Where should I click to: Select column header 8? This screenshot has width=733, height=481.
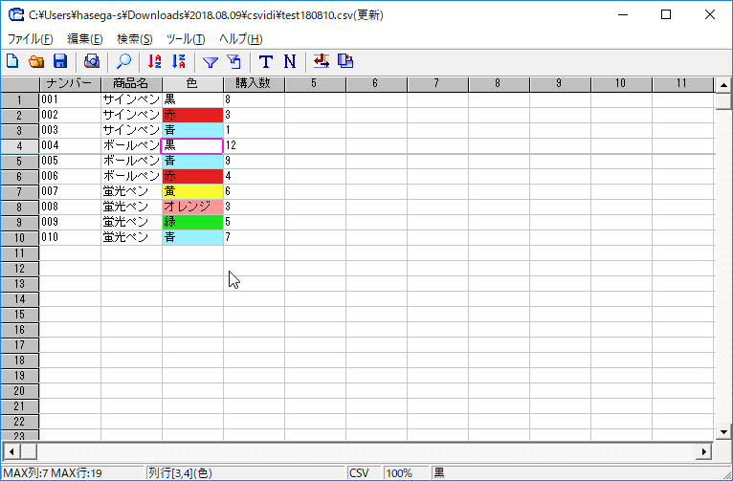pyautogui.click(x=499, y=83)
